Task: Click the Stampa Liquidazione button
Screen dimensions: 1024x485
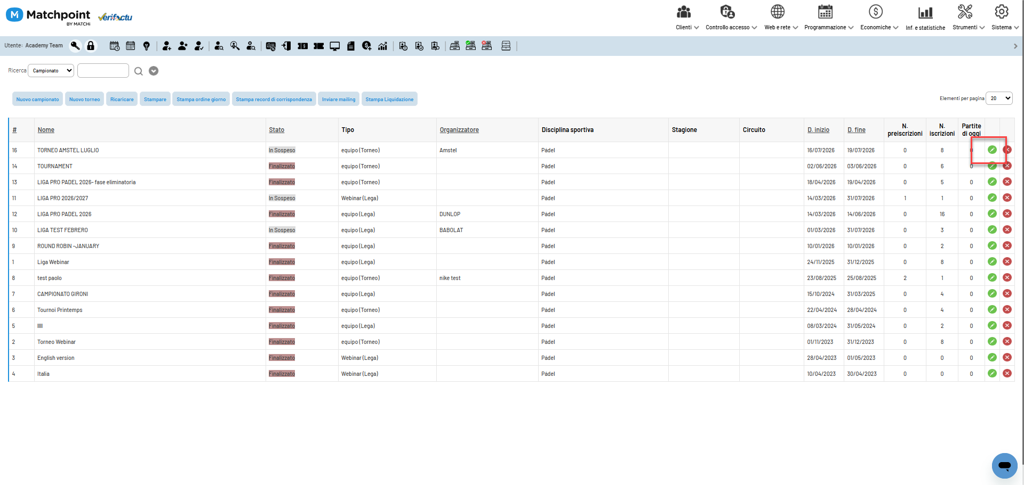Action: pos(389,99)
